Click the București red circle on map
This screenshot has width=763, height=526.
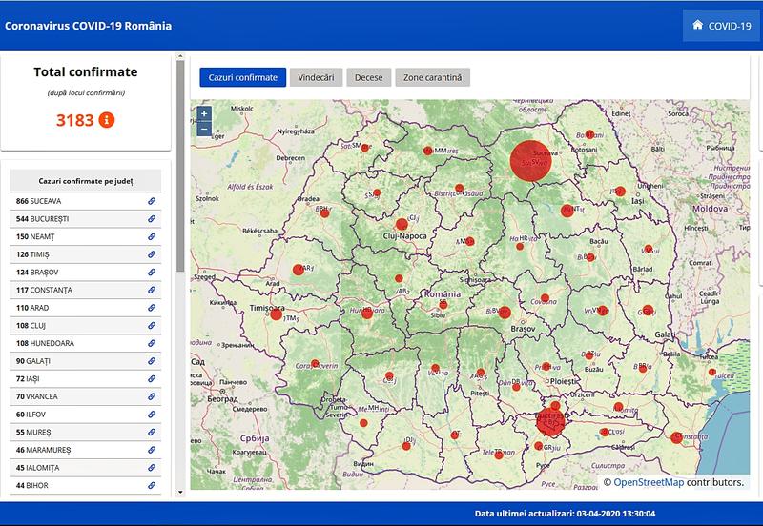[x=552, y=421]
